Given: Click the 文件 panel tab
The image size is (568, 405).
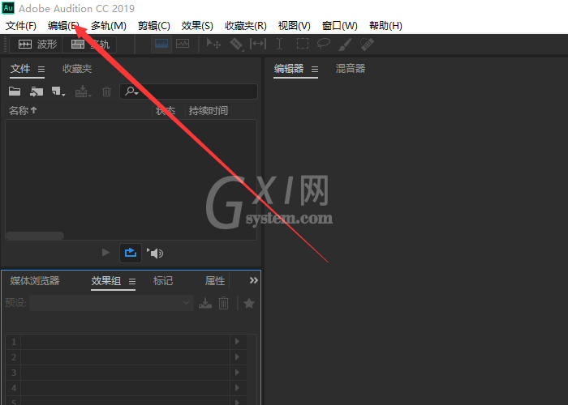Looking at the screenshot, I should point(20,69).
